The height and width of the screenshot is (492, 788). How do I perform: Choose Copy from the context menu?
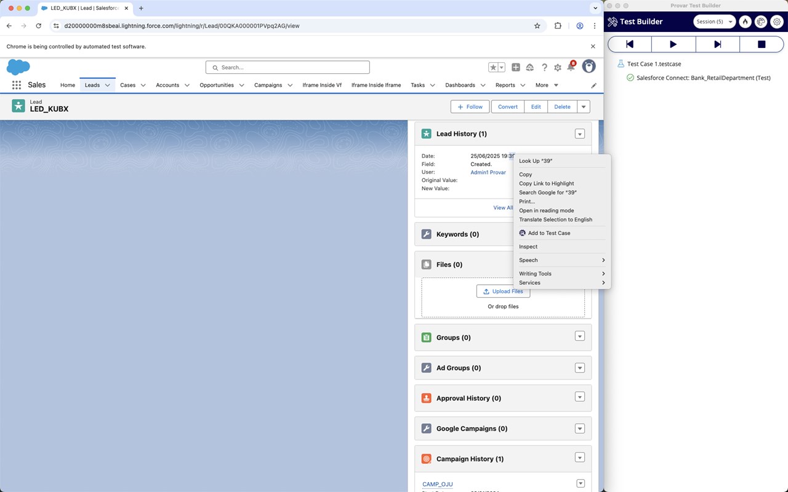click(561, 175)
